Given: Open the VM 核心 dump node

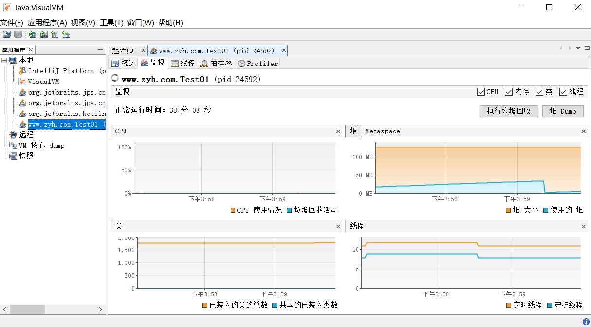Looking at the screenshot, I should [41, 146].
